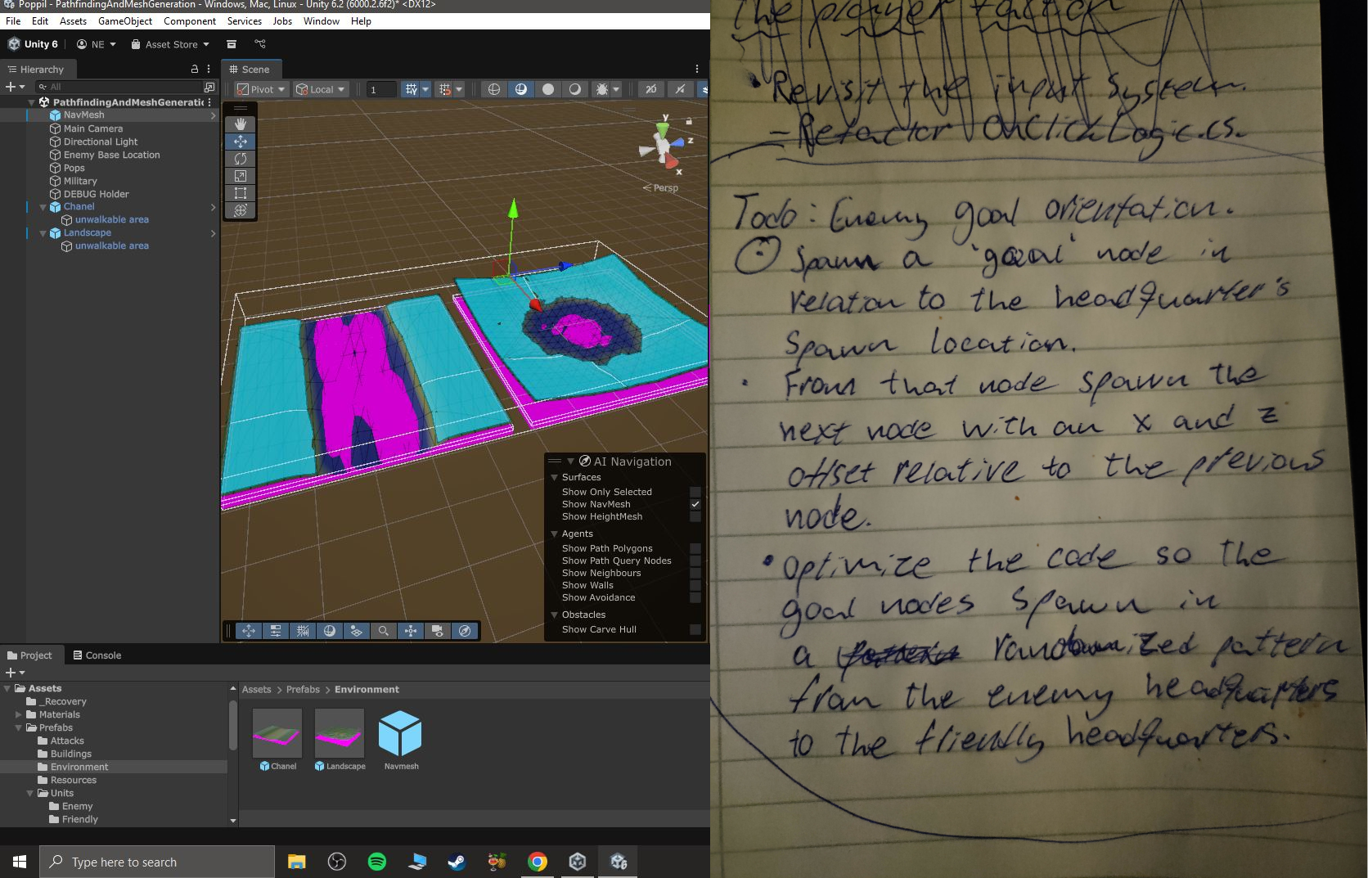This screenshot has width=1368, height=878.
Task: Open the Scene view three-dot menu
Action: (697, 70)
